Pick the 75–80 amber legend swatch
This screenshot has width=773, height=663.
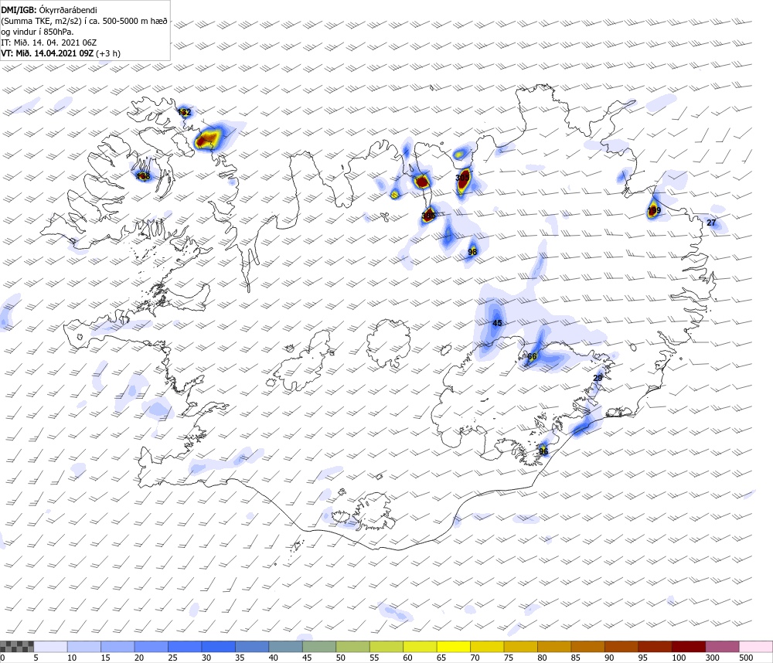[520, 646]
